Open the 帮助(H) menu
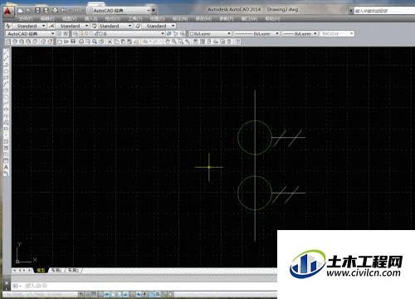This screenshot has height=299, width=415. click(273, 18)
